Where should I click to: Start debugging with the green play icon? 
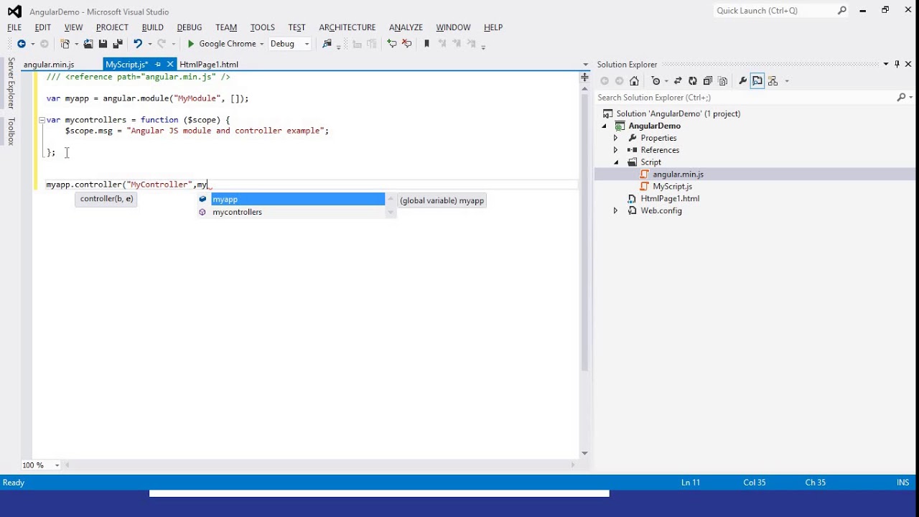(x=191, y=44)
